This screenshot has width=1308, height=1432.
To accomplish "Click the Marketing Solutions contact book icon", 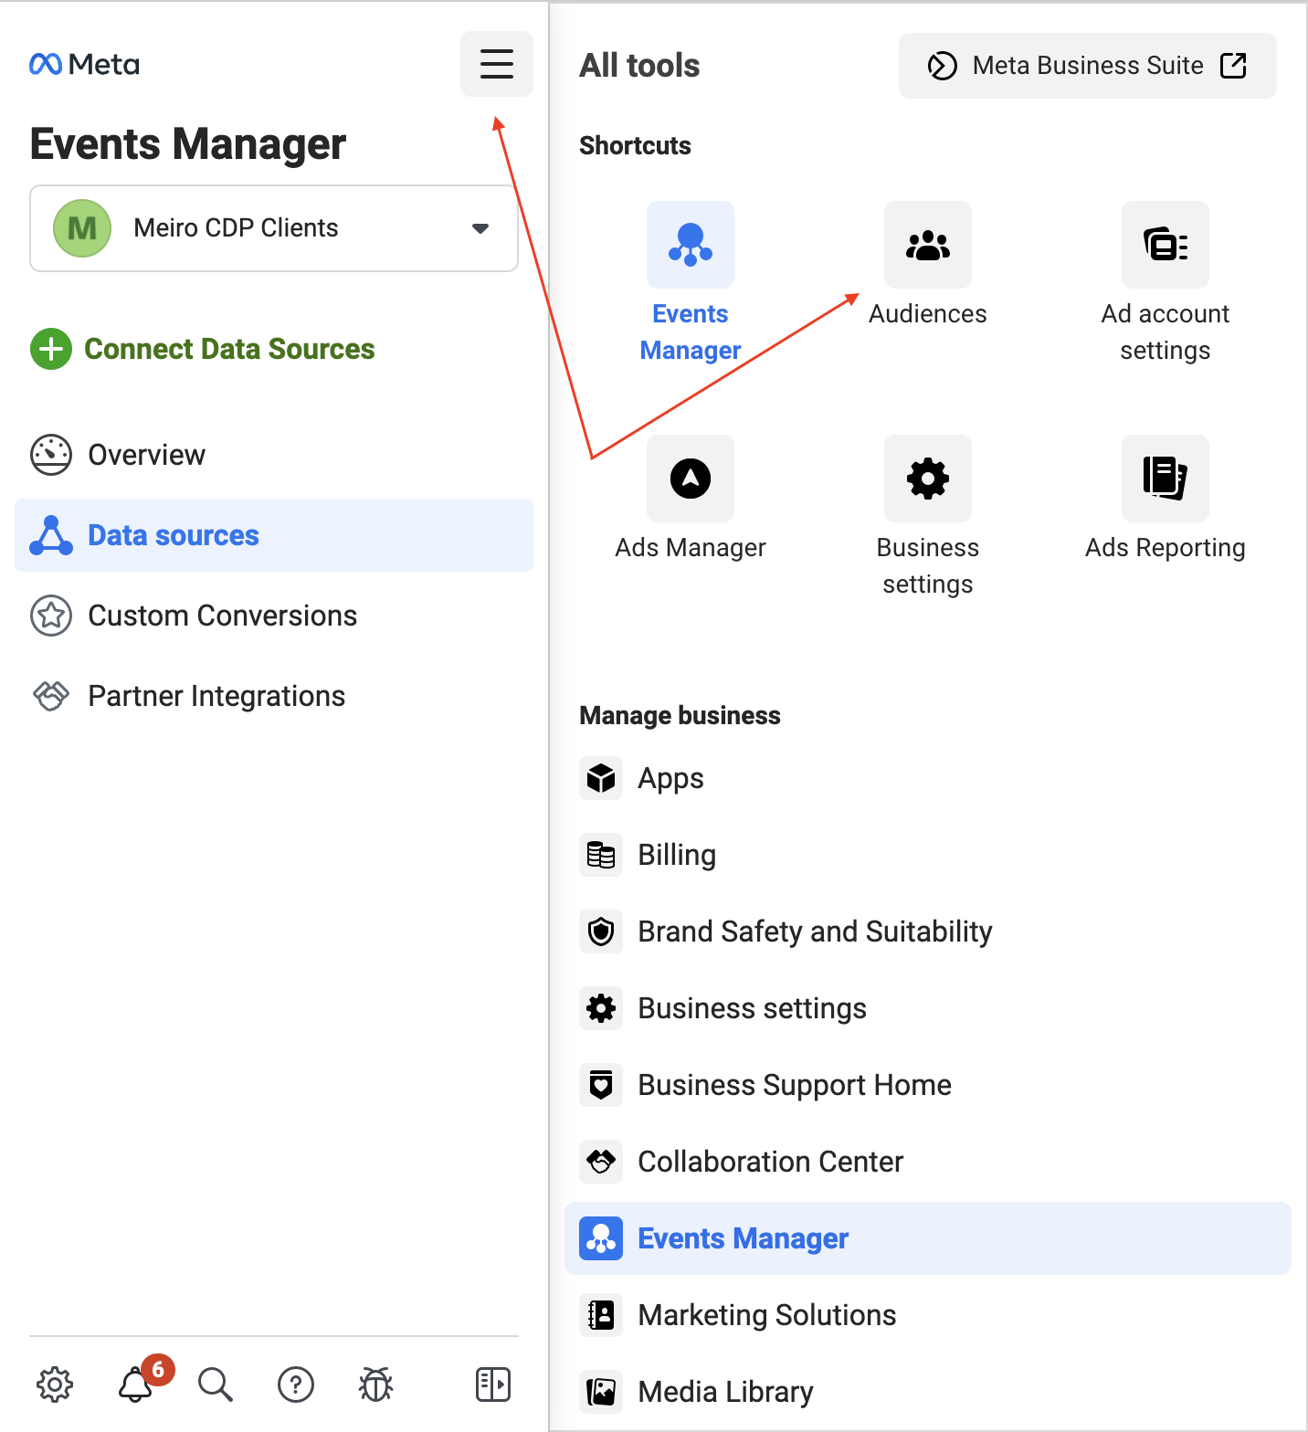I will 601,1315.
